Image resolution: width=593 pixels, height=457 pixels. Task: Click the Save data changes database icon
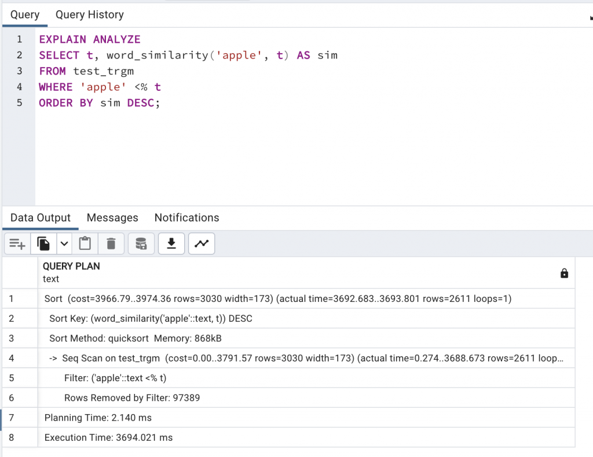click(x=141, y=244)
